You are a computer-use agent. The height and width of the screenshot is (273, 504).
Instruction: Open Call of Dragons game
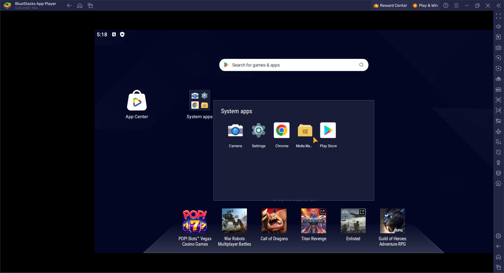point(274,221)
